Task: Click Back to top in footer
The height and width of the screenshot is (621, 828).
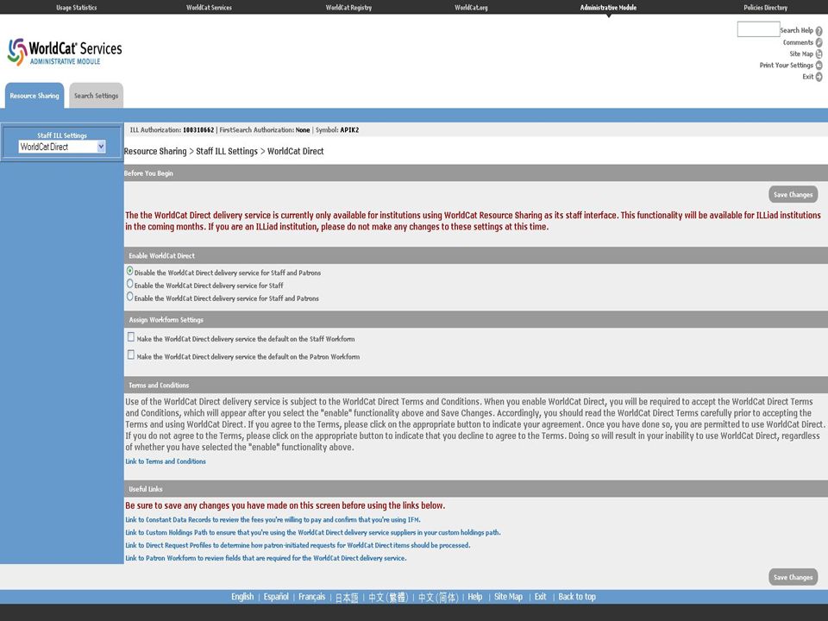Action: 577,597
